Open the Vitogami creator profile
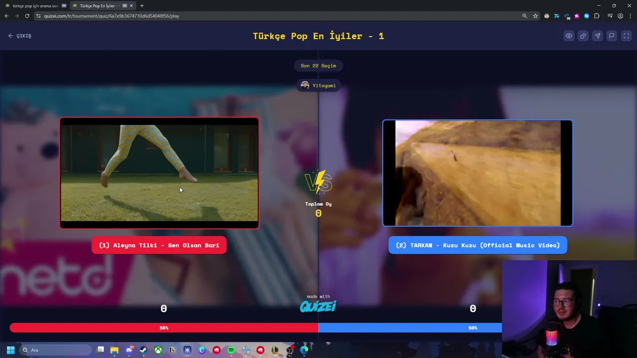 pos(318,86)
